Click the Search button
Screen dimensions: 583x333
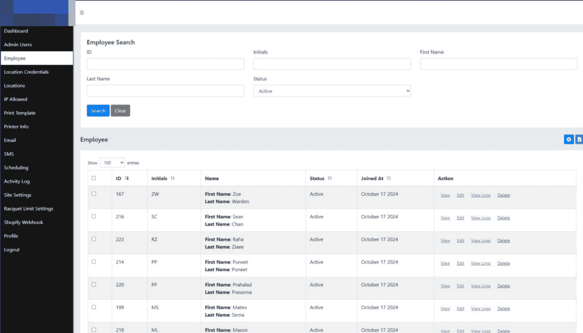[x=98, y=111]
